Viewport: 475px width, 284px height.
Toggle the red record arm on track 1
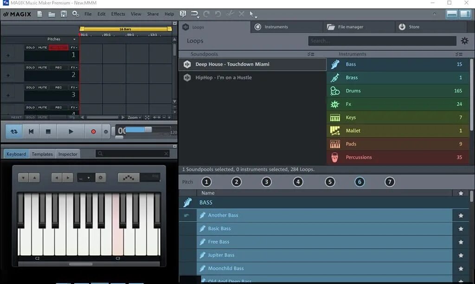[x=58, y=48]
